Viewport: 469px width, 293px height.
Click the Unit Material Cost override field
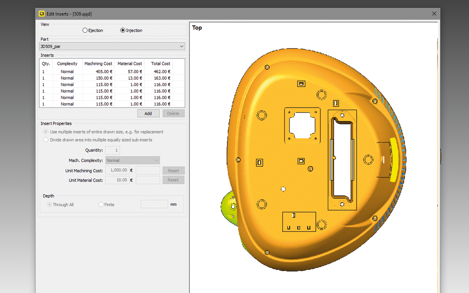click(x=148, y=180)
